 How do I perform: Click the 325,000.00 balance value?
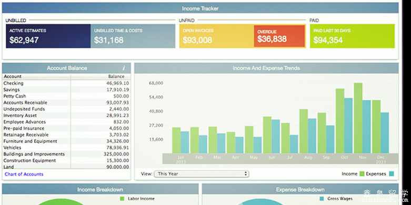[x=116, y=154]
